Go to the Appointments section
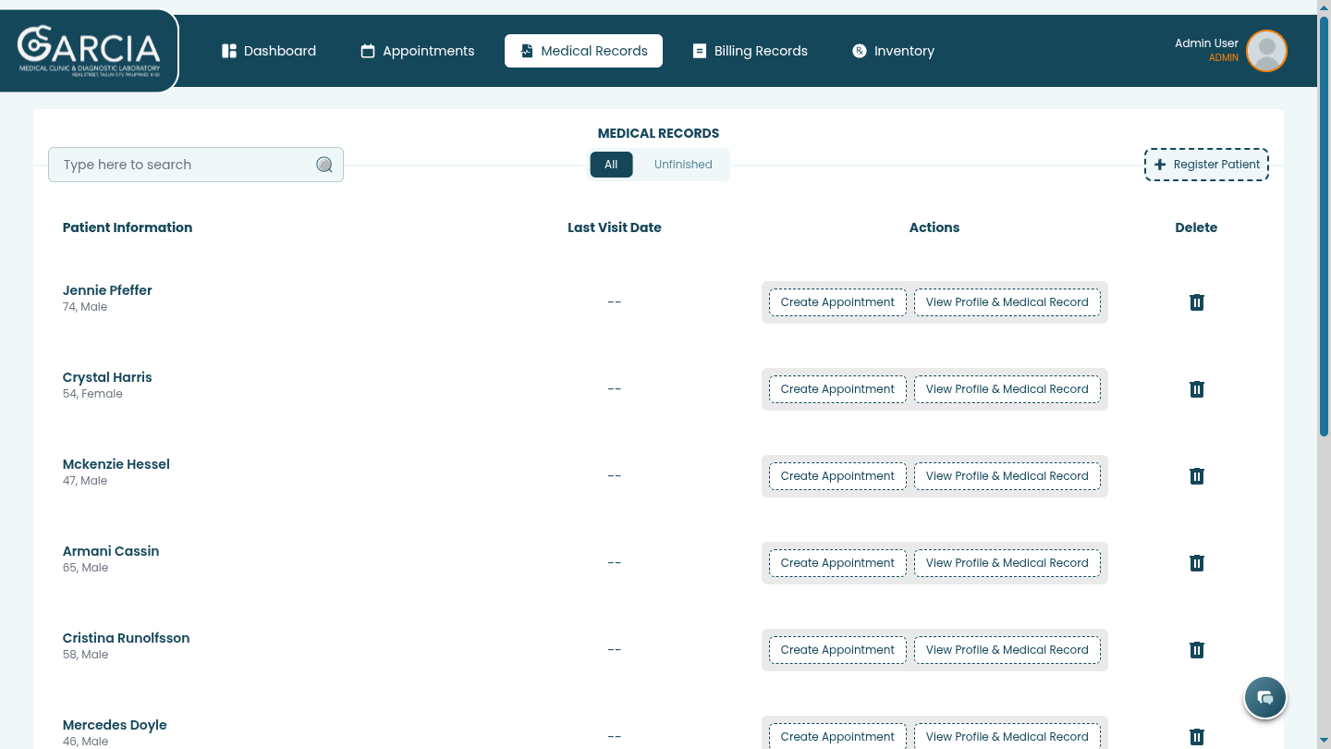This screenshot has height=749, width=1331. pos(418,51)
